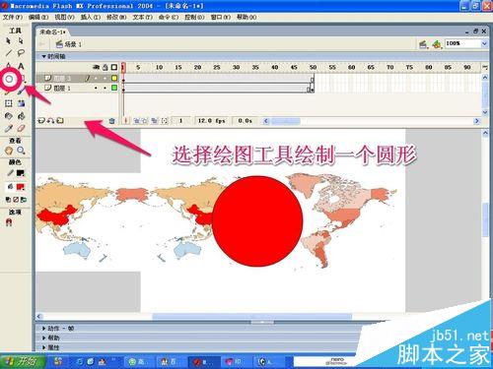
Task: Click the Onion Skin button
Action: pyautogui.click(x=137, y=121)
